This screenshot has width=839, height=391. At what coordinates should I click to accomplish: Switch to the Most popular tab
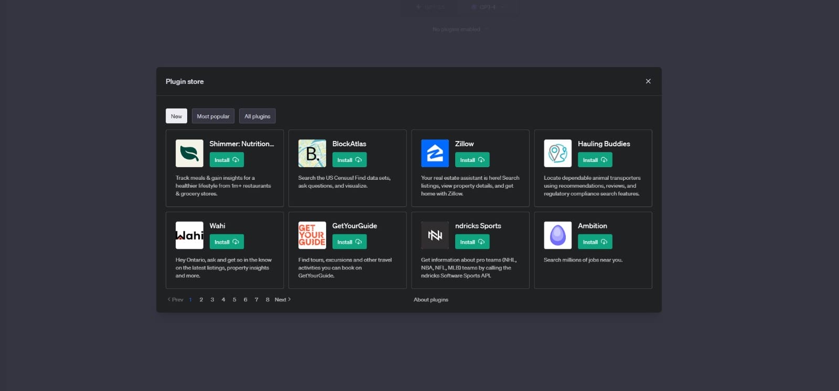coord(213,116)
